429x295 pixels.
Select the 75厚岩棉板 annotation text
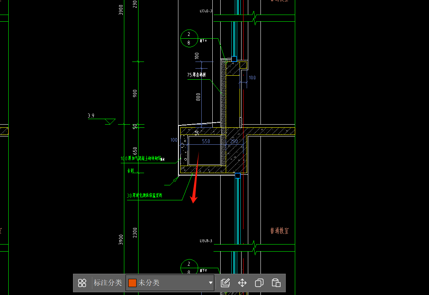tap(197, 75)
